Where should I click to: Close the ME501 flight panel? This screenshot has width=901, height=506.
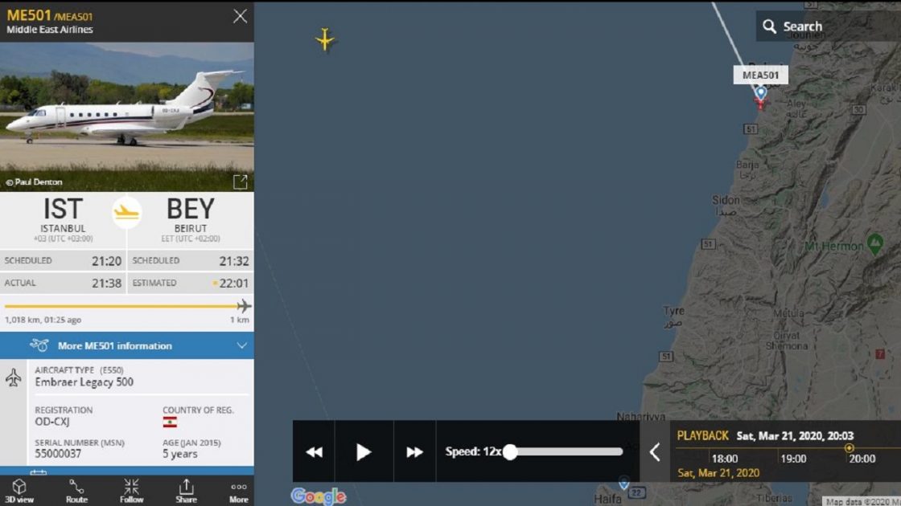point(240,16)
